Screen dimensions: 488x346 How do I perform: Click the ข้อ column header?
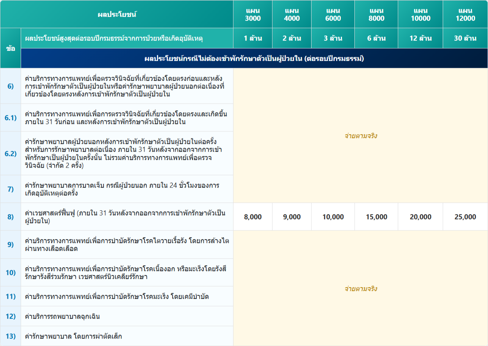(x=11, y=48)
